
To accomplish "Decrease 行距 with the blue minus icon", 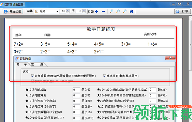I will 103,11.
